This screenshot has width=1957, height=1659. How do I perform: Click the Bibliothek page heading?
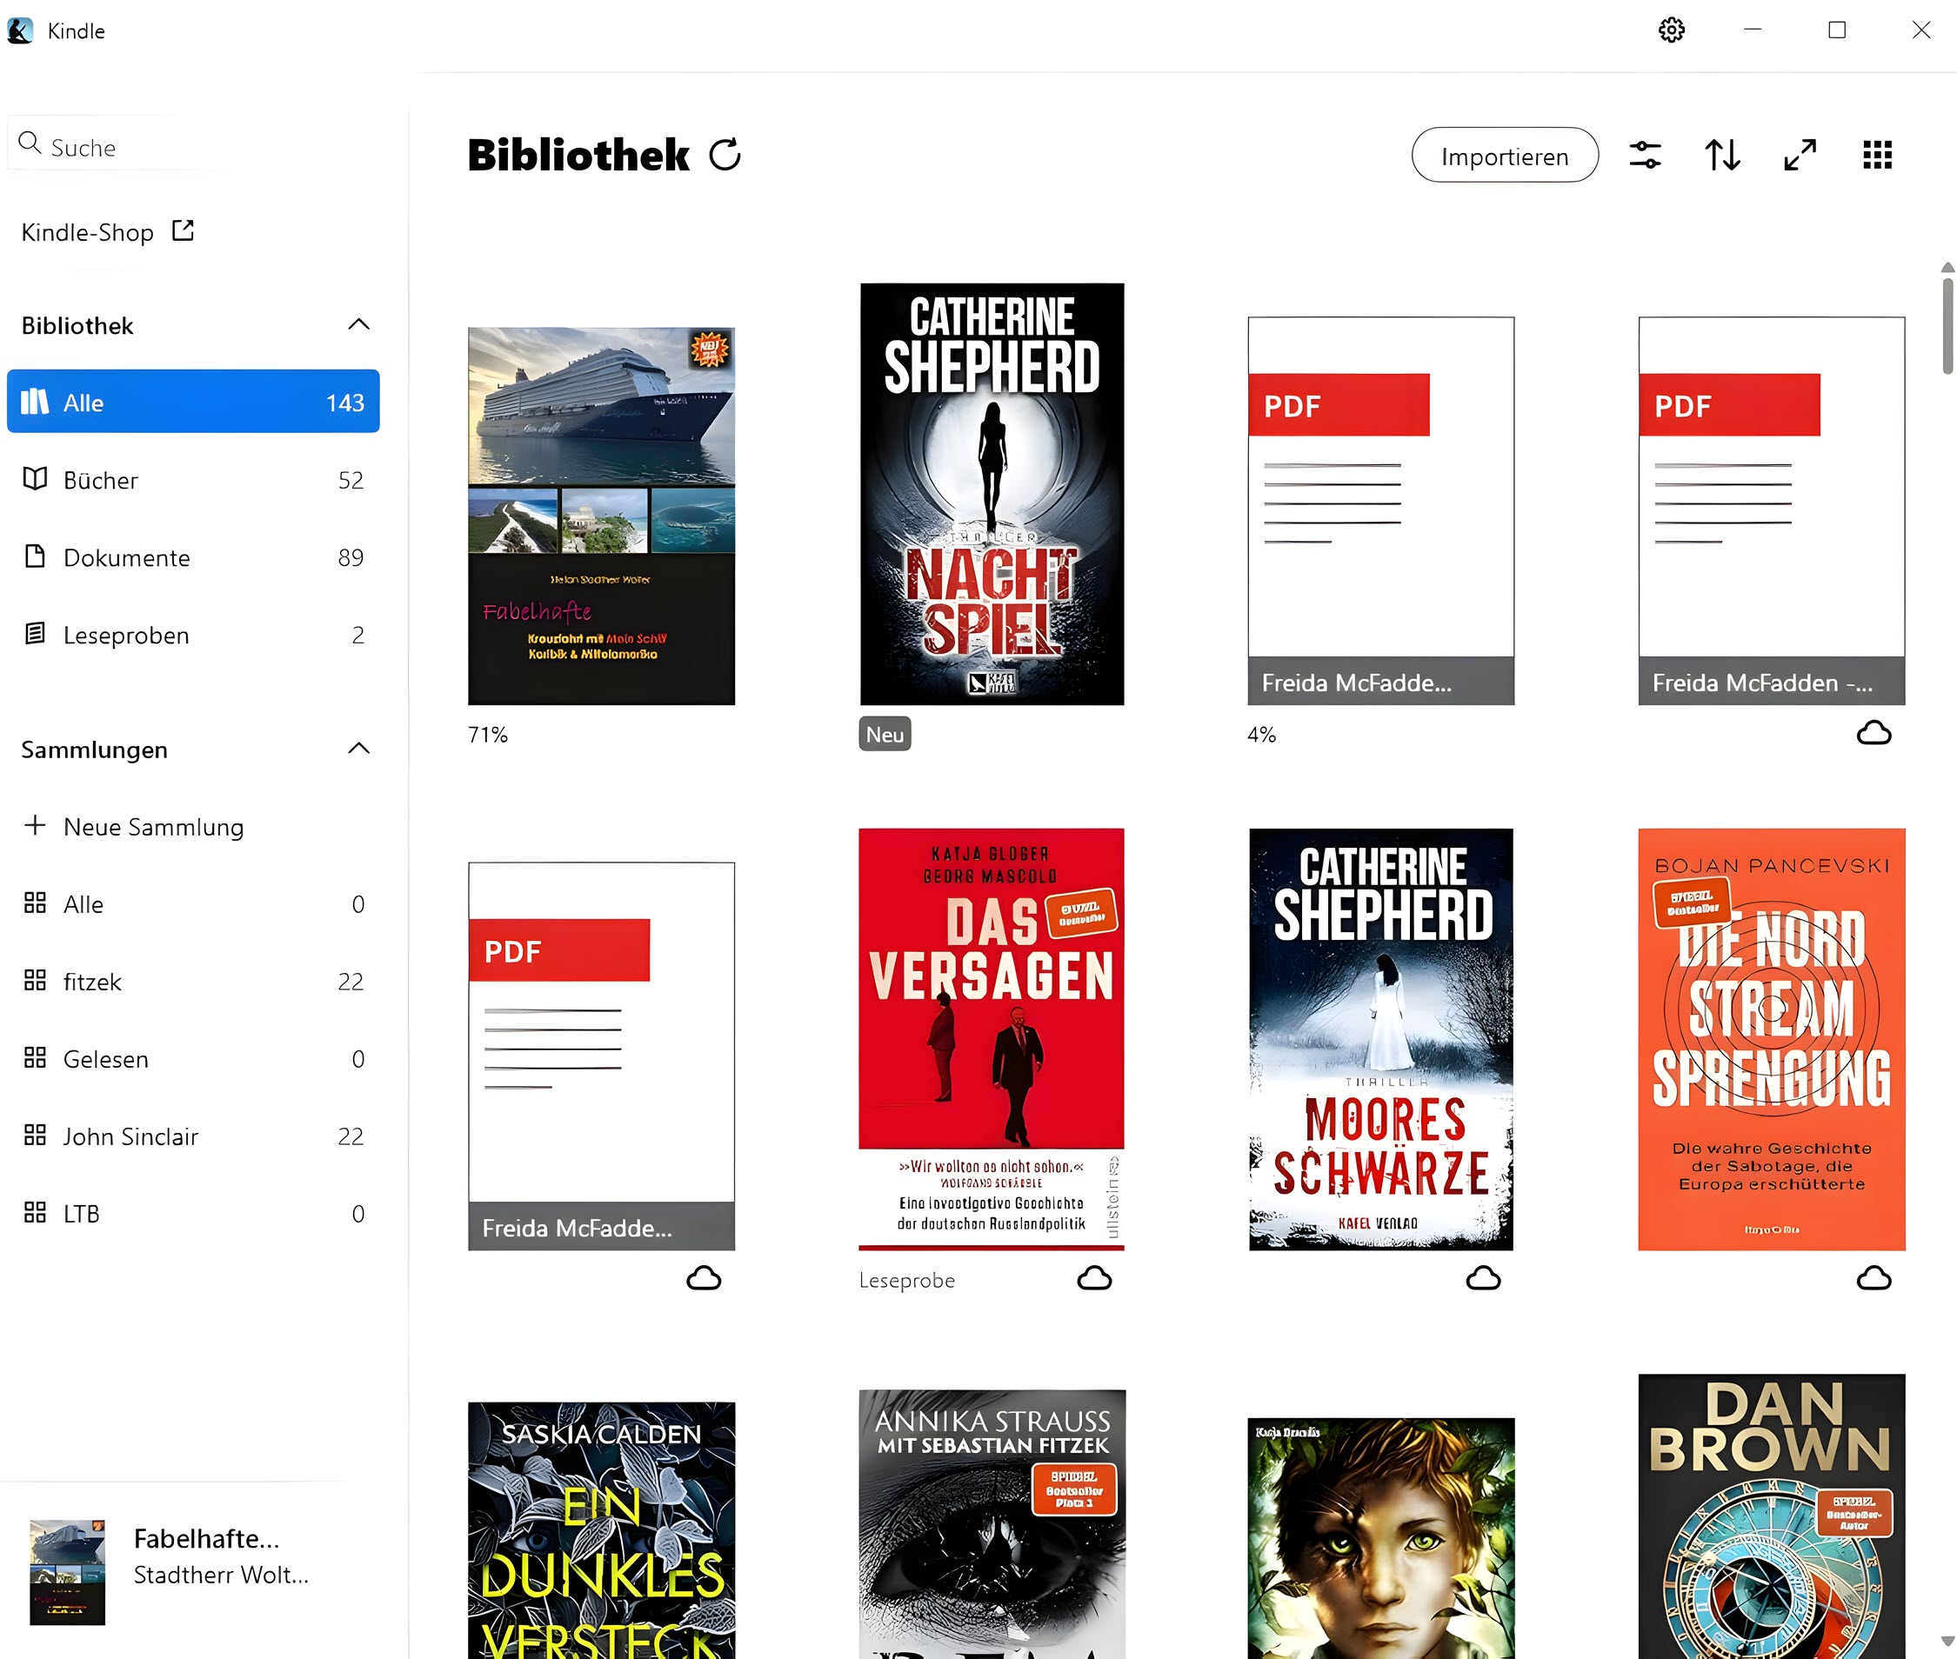pos(578,155)
